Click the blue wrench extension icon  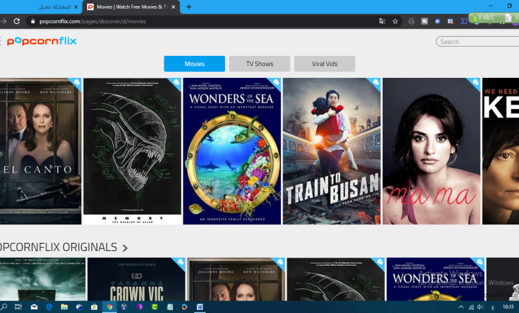pos(437,21)
